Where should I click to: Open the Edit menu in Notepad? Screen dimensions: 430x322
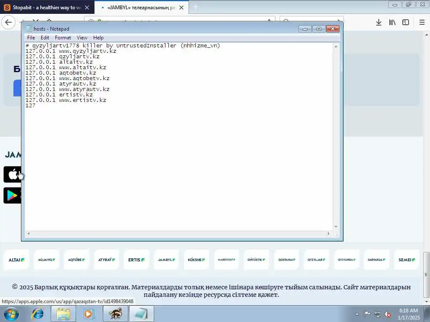coord(45,38)
